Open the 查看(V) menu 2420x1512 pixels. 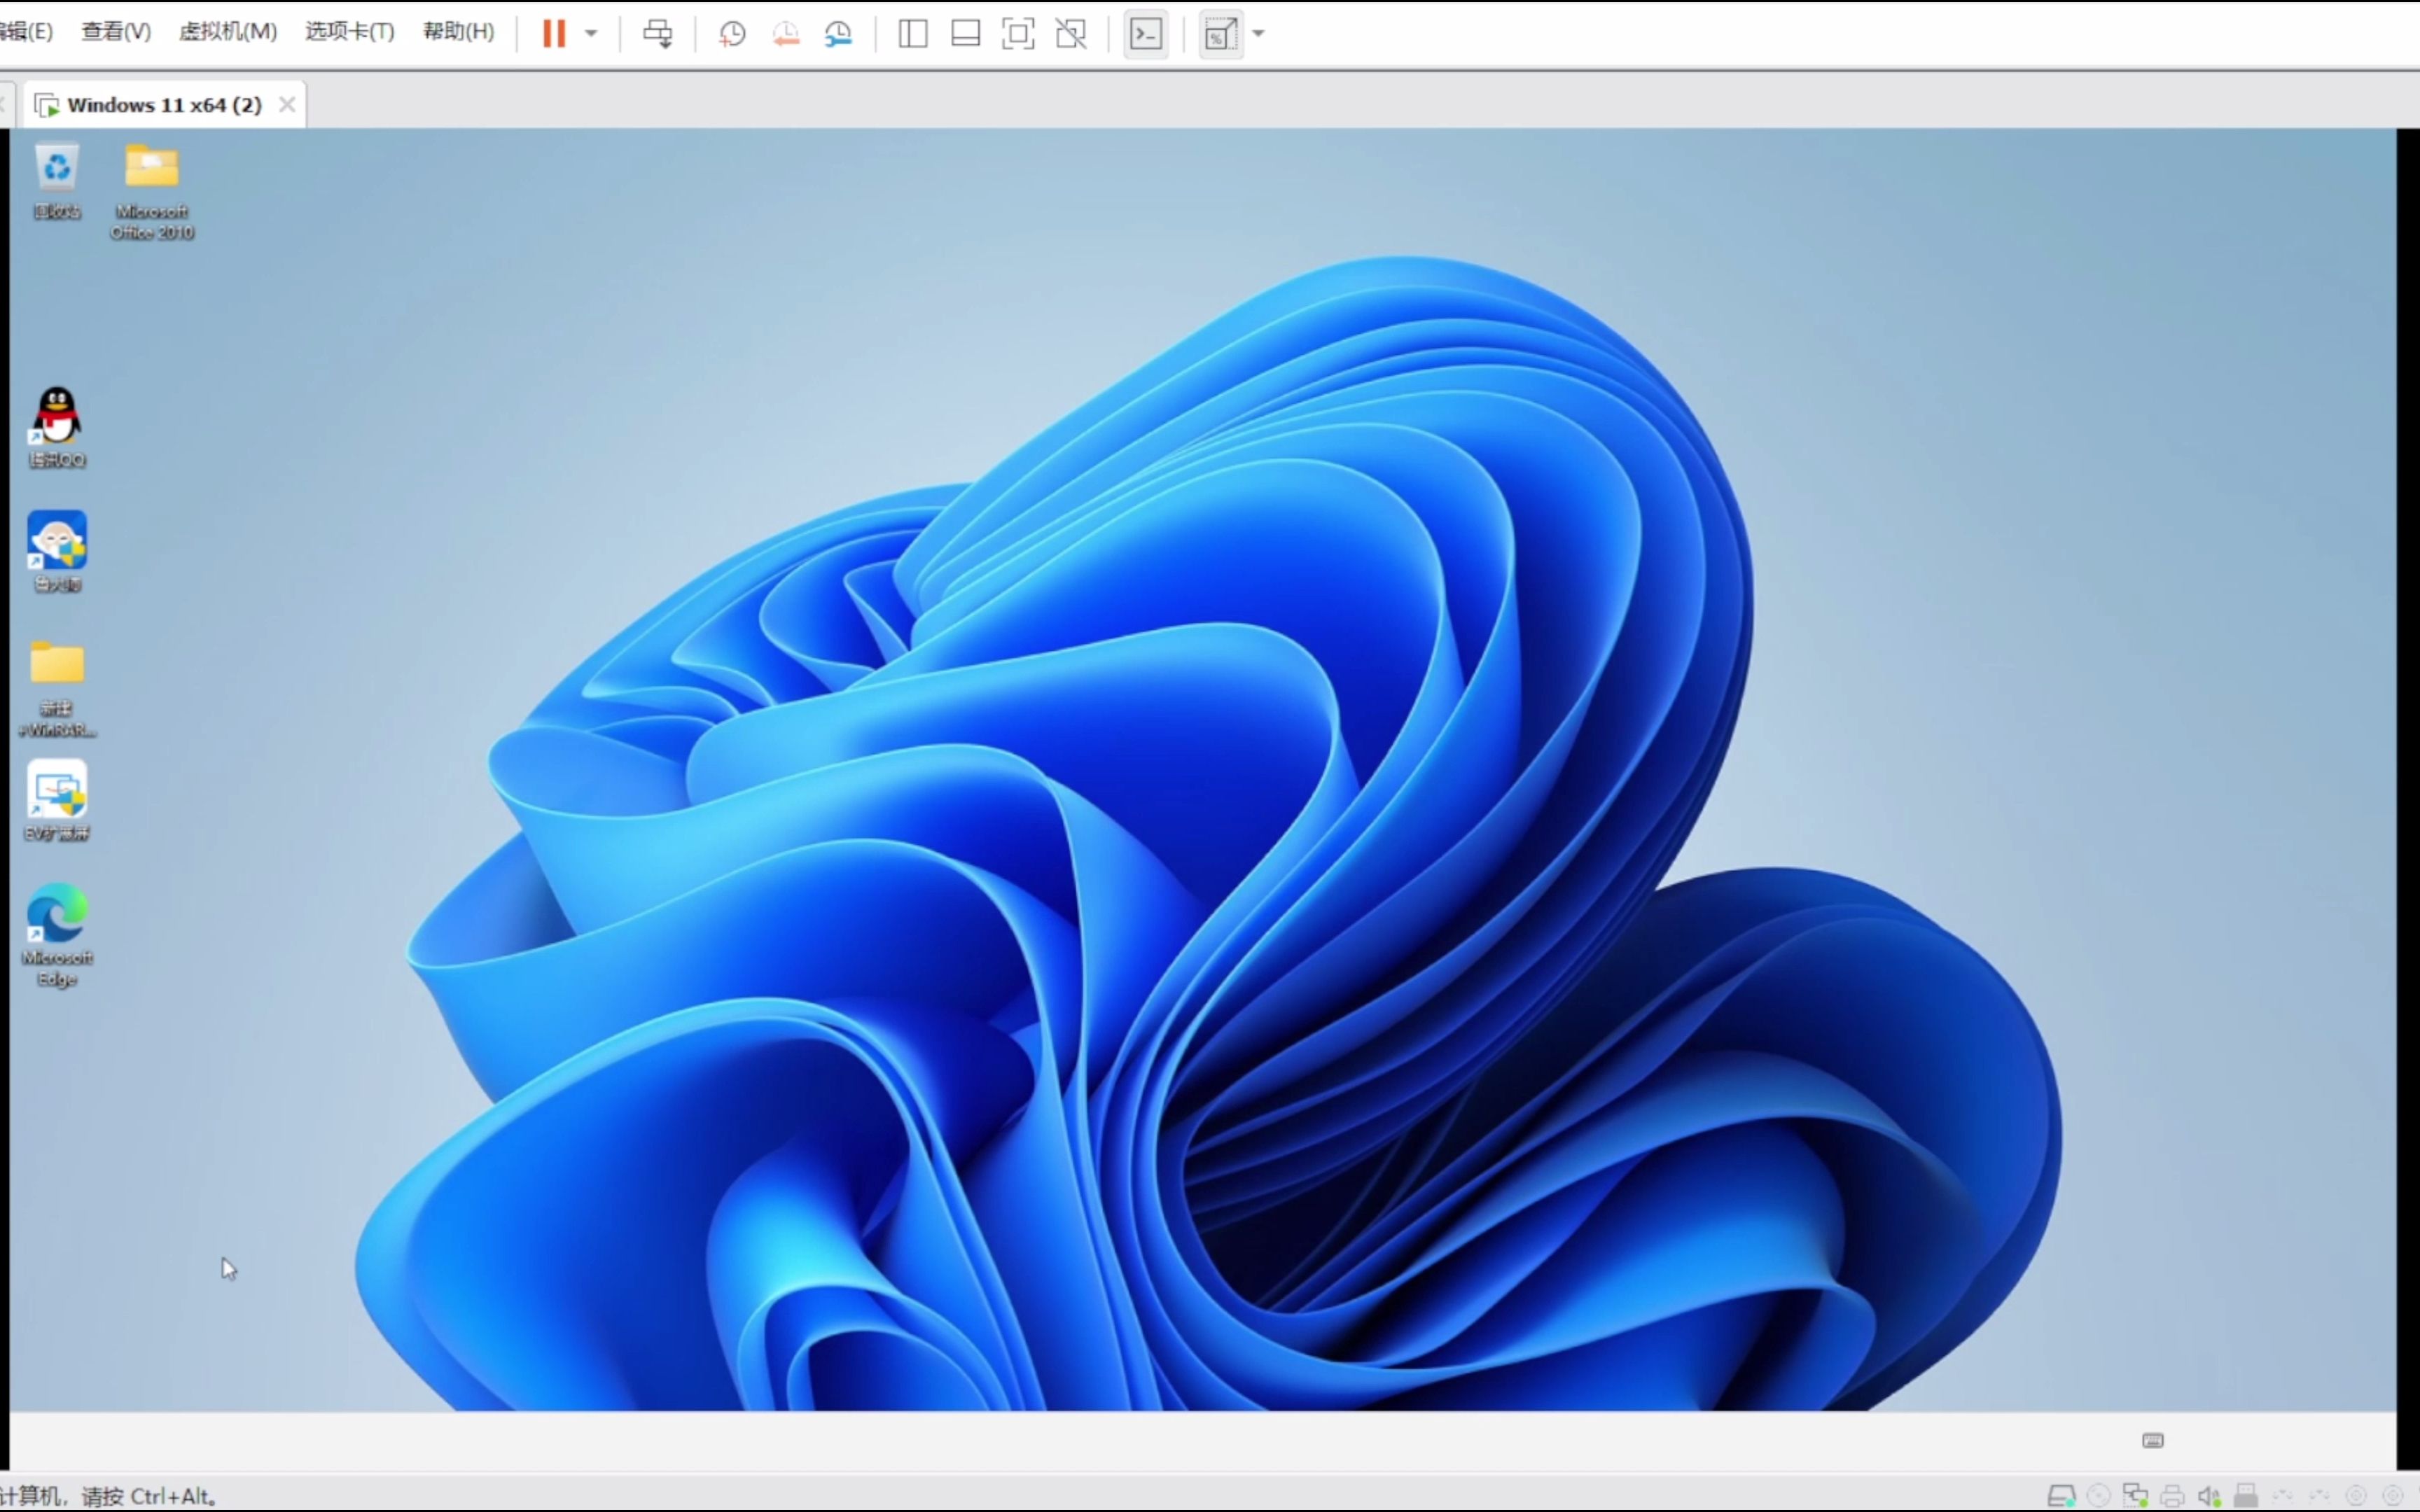tap(116, 31)
